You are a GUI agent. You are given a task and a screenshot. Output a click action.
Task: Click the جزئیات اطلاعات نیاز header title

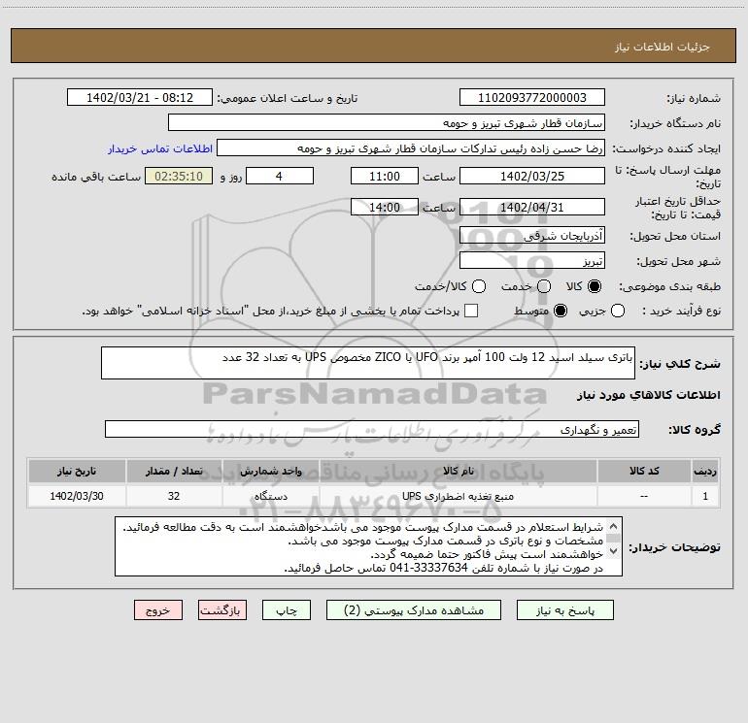point(663,47)
